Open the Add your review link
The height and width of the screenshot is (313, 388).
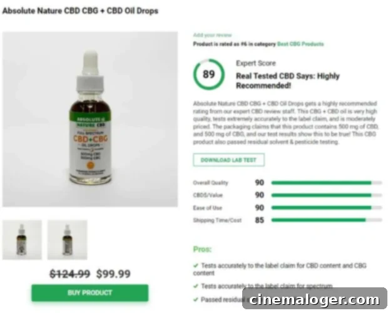pos(212,35)
